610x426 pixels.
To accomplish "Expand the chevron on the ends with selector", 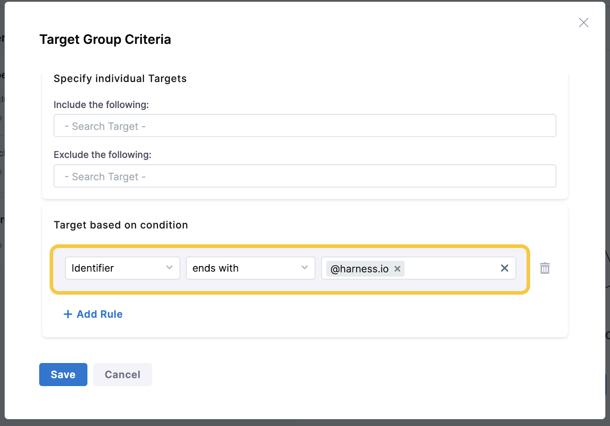I will click(304, 268).
